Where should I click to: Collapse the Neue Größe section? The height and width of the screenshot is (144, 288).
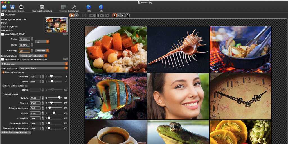pyautogui.click(x=3, y=34)
